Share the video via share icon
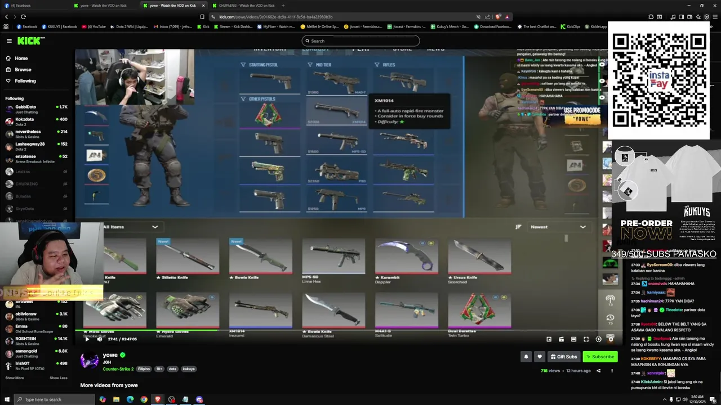 point(598,371)
